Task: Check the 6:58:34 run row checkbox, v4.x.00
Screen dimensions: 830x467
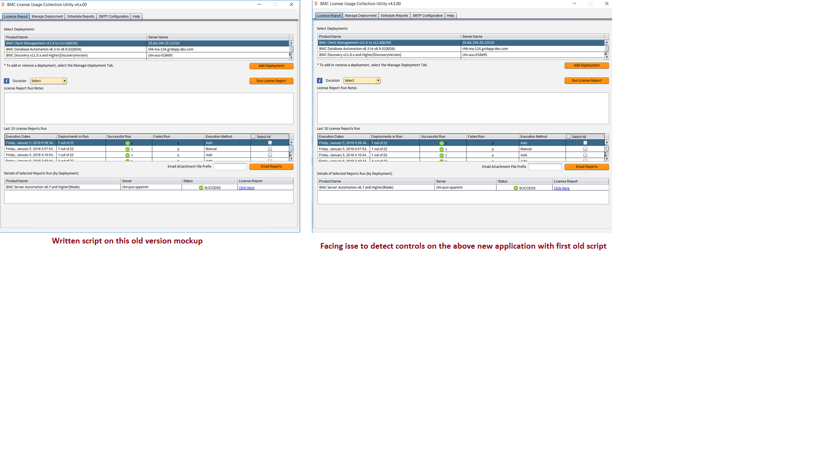Action: click(270, 143)
